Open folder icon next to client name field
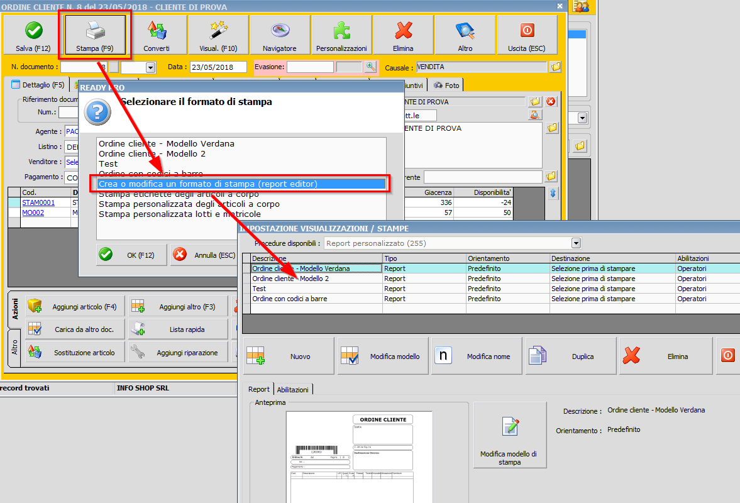Screen dimensions: 740x503 [535, 101]
